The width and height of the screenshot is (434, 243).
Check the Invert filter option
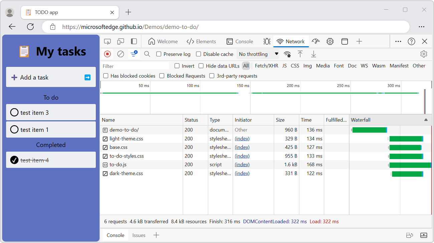tap(177, 66)
